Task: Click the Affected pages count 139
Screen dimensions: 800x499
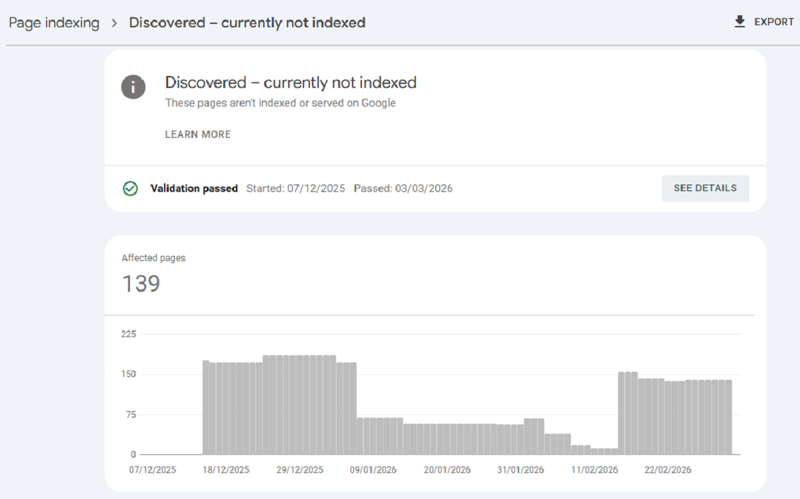Action: tap(140, 284)
